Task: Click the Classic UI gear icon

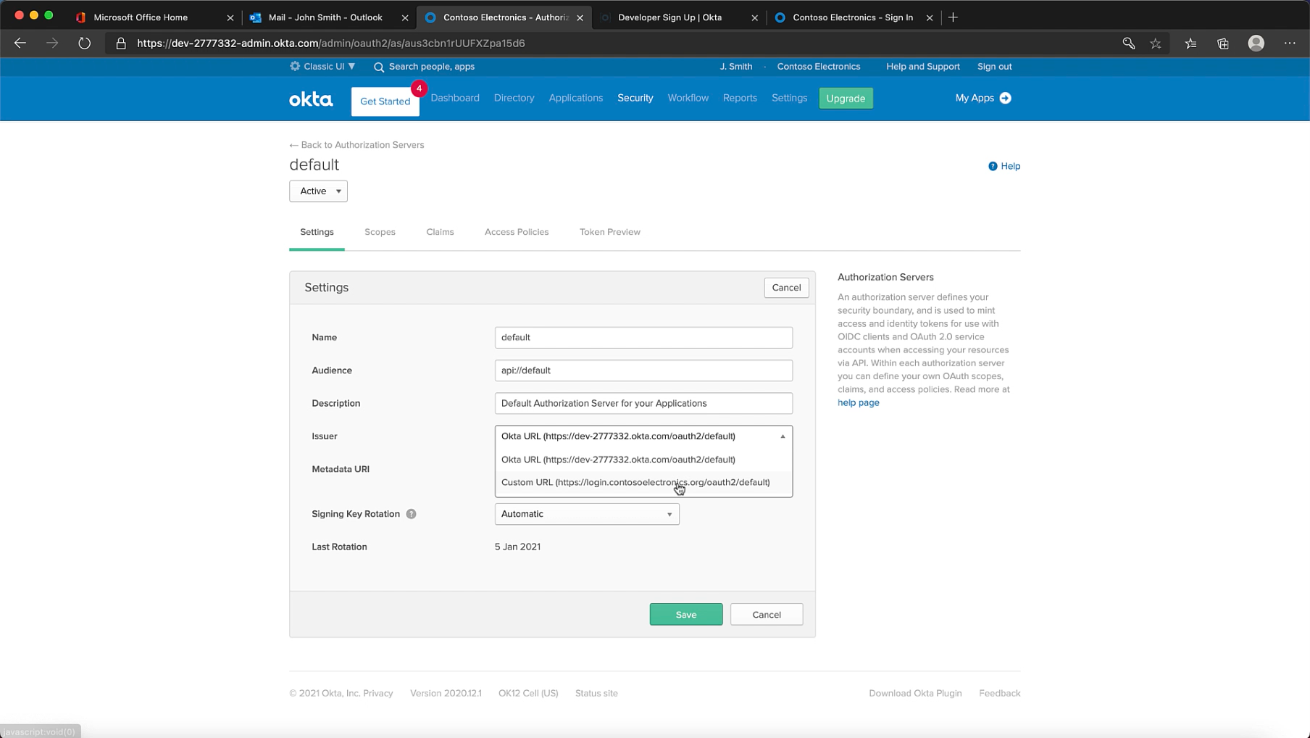Action: coord(295,66)
